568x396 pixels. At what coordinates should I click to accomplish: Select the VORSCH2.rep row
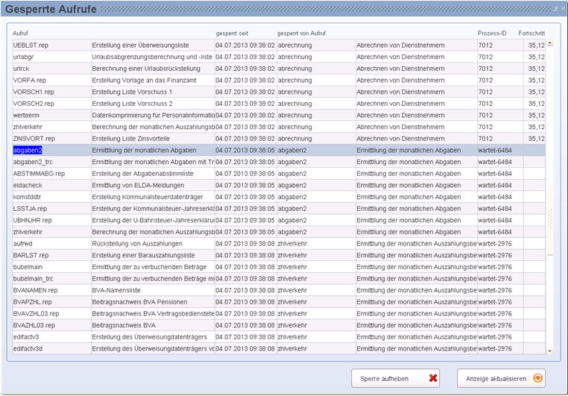point(279,104)
